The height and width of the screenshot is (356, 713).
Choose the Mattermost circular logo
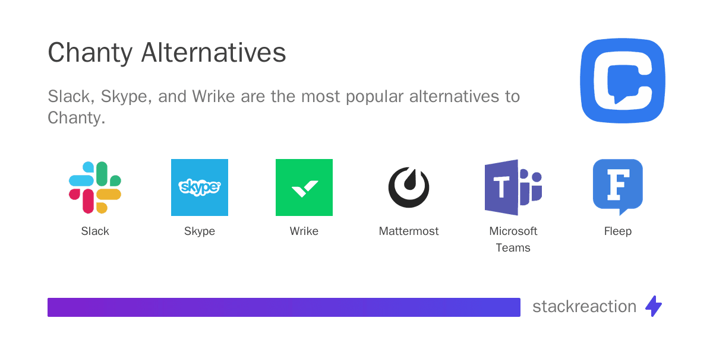[409, 187]
